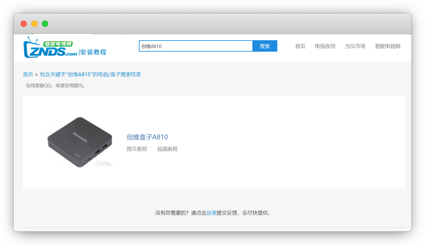425x245 pixels.
Task: Focus the search box containing 创维A810
Action: (x=196, y=46)
